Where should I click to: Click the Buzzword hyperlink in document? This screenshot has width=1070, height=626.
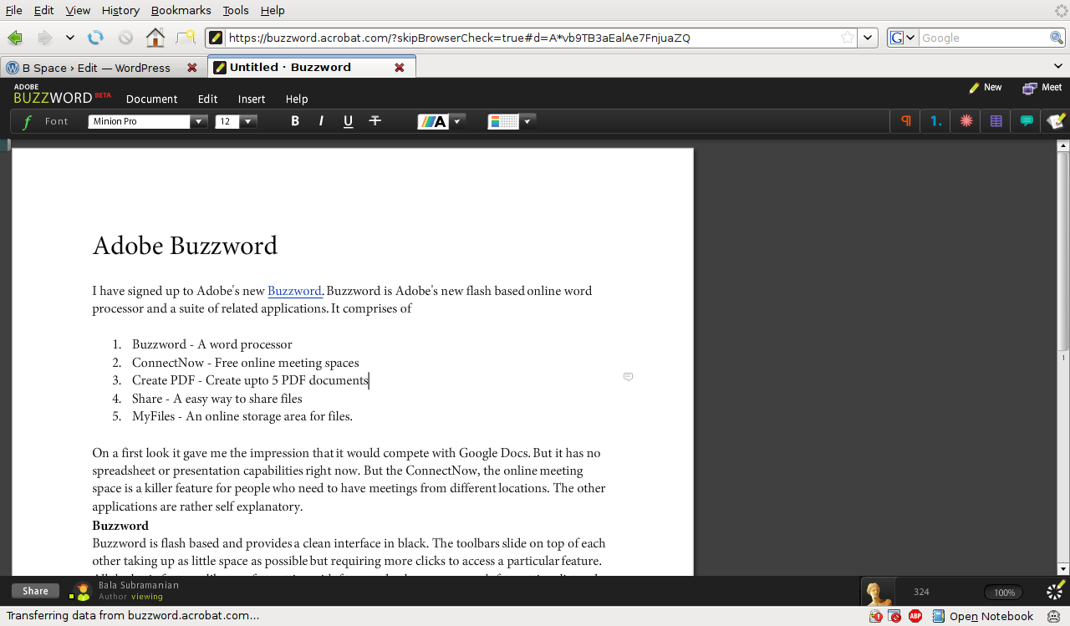coord(295,291)
